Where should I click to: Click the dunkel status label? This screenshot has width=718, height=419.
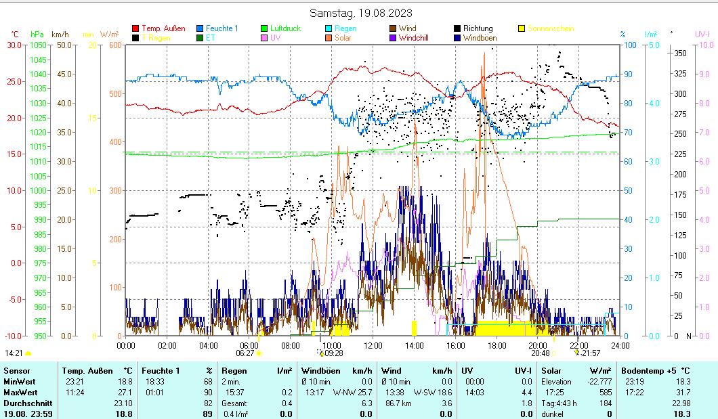pos(553,414)
